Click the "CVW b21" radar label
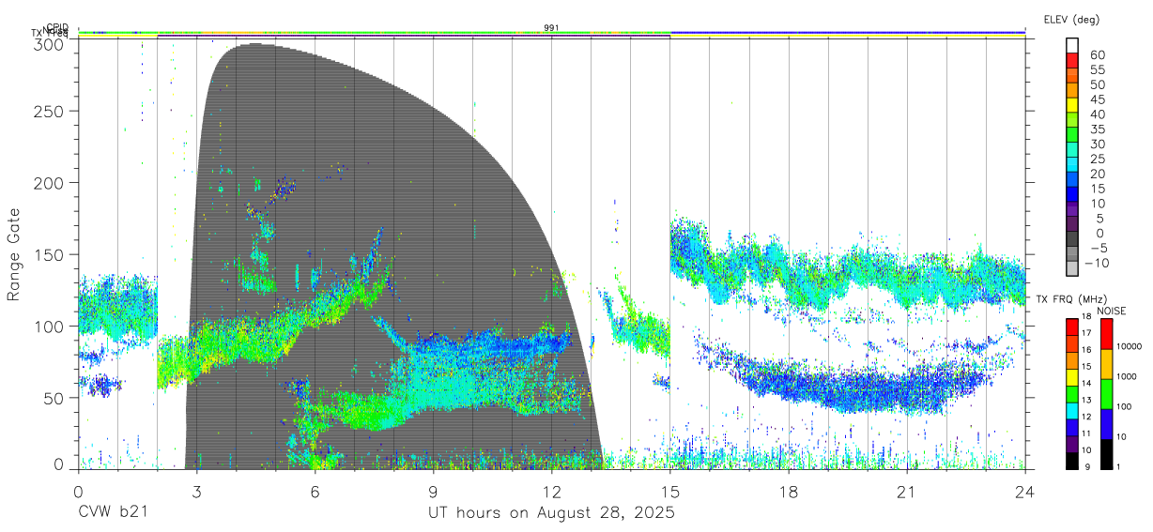1153x532 pixels. click(x=113, y=512)
